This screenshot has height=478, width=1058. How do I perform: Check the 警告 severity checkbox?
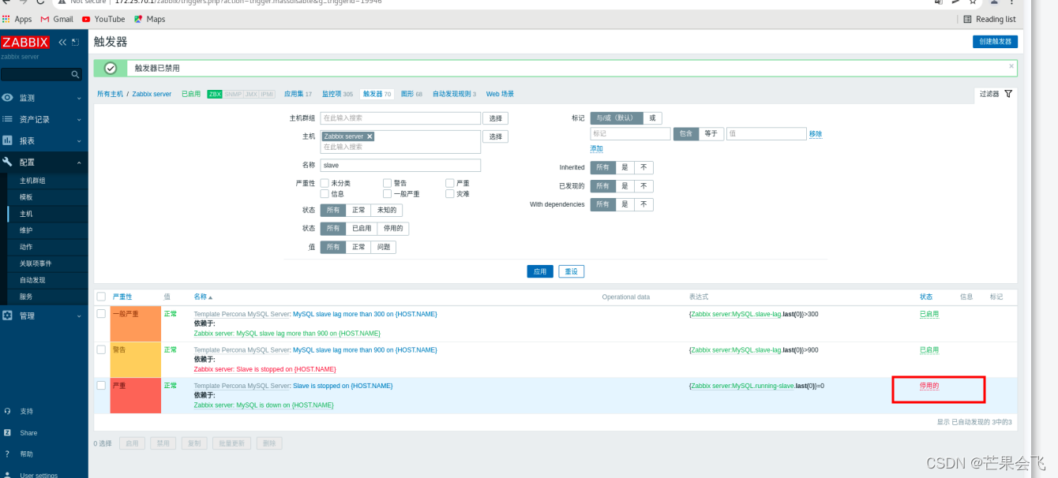387,183
